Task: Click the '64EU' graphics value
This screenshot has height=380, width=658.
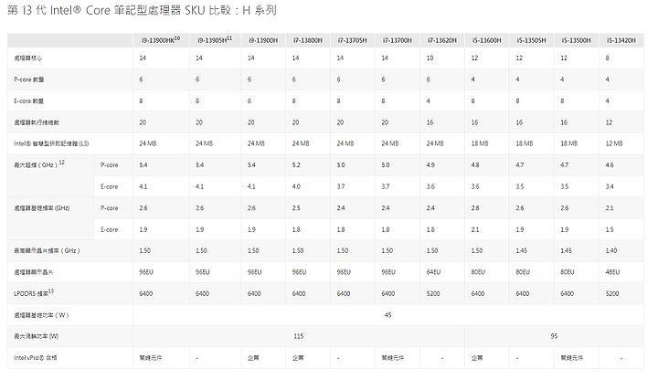Action: pyautogui.click(x=433, y=272)
